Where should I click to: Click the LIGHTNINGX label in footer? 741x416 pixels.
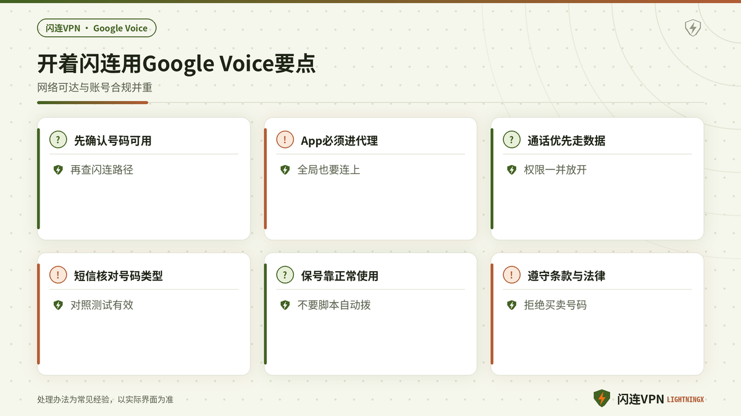685,400
